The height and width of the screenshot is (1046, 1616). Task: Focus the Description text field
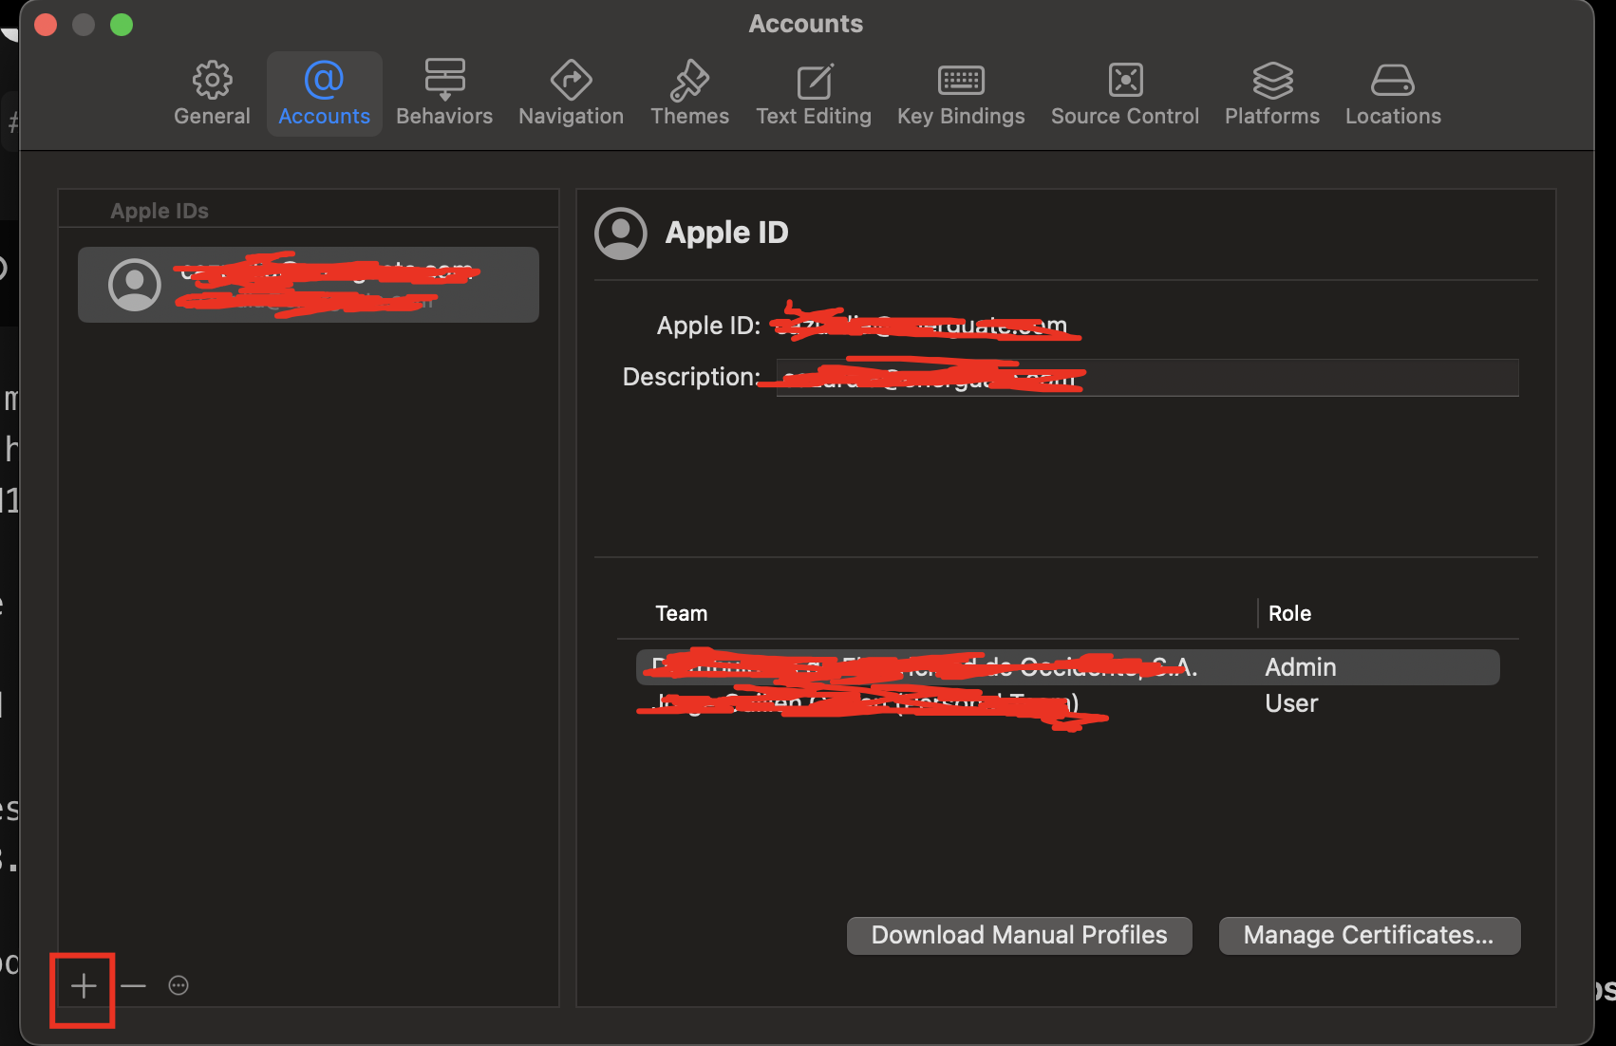(x=1147, y=378)
